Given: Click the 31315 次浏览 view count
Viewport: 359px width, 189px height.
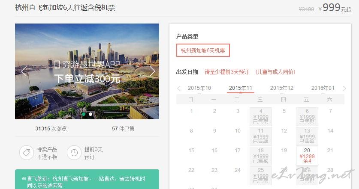Looking at the screenshot, I should (x=51, y=129).
